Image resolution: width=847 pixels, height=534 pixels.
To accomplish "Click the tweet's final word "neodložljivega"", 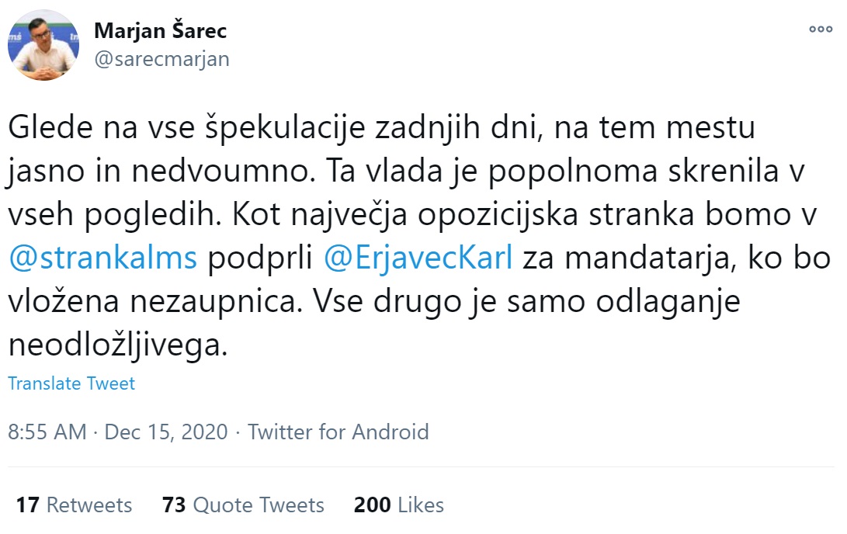I will 117,345.
